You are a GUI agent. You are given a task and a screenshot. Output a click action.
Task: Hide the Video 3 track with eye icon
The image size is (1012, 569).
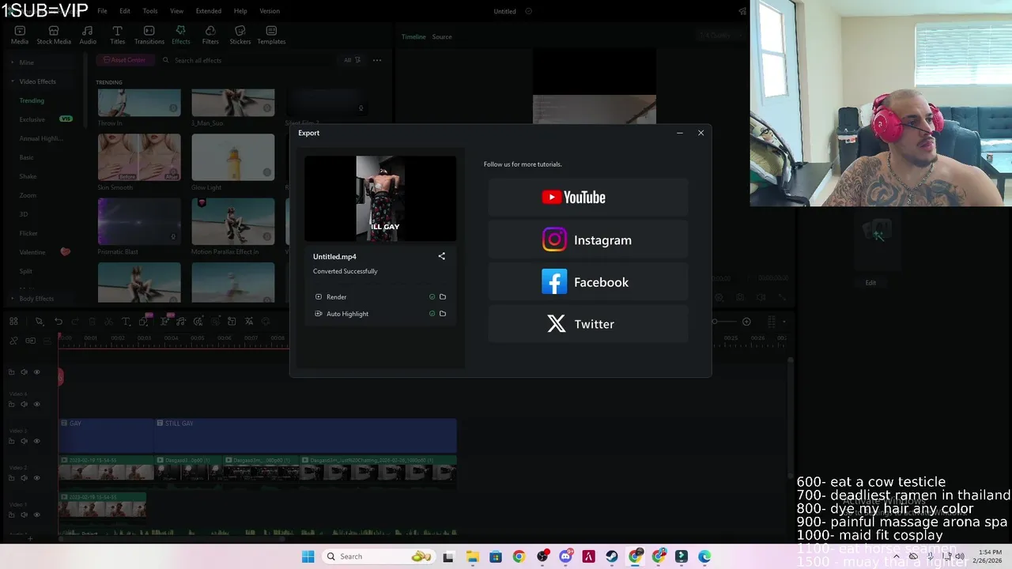click(x=36, y=441)
